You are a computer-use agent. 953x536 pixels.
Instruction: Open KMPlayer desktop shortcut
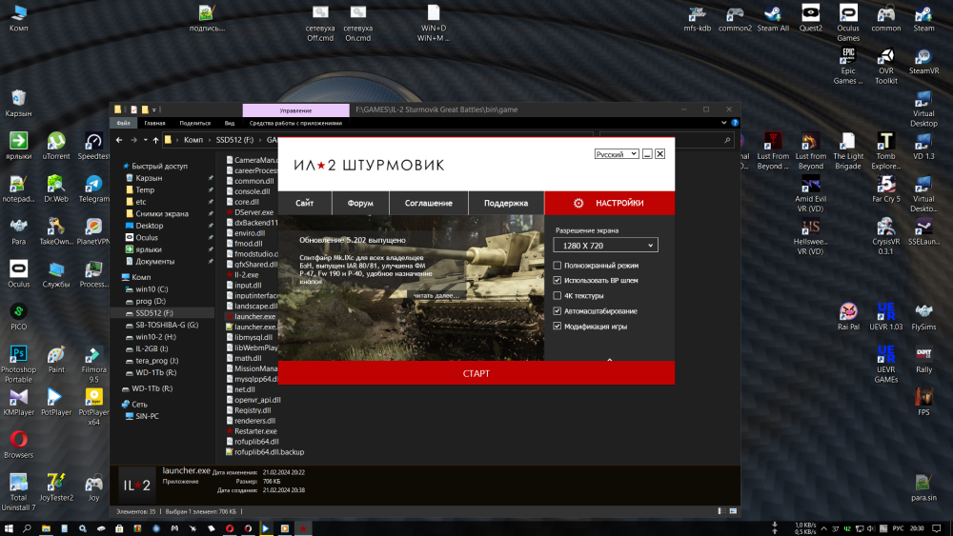pos(19,402)
